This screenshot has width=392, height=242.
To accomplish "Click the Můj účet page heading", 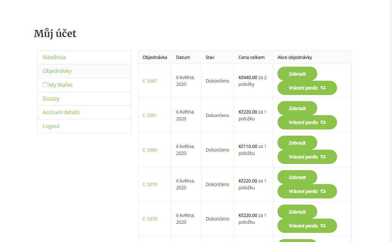I will click(55, 34).
